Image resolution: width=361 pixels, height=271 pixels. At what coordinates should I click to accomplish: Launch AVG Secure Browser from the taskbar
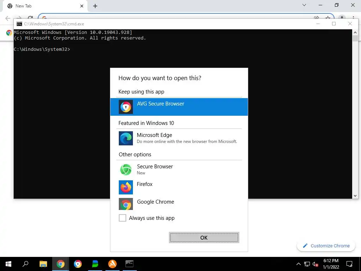point(78,264)
